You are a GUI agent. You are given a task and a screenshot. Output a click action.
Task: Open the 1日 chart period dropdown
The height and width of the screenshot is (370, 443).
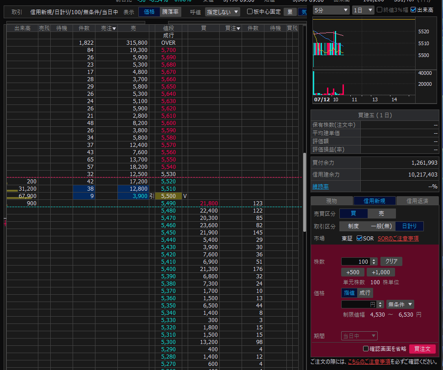point(363,10)
